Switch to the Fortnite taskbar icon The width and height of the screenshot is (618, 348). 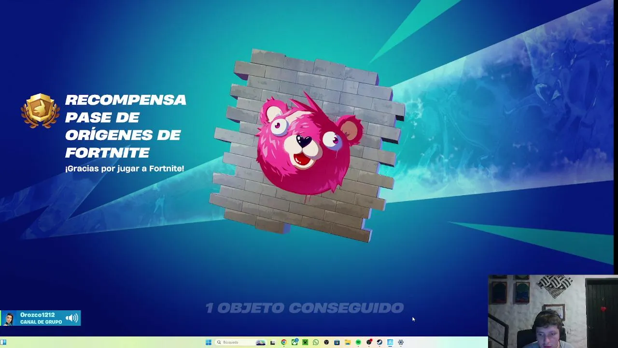click(390, 342)
